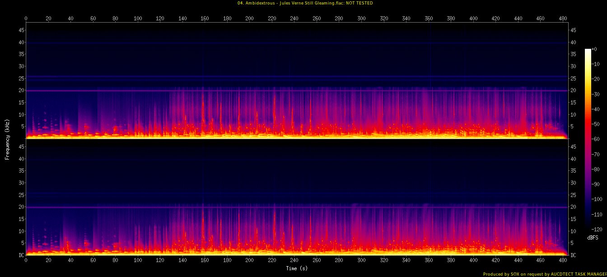This screenshot has width=607, height=277.
Task: Click the 10 kHz label on lower-right frequency axis
Action: [574, 231]
